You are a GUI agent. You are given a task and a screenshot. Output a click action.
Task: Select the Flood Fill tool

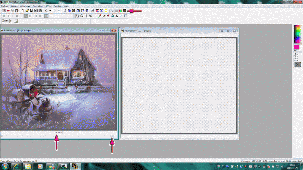tap(112, 16)
